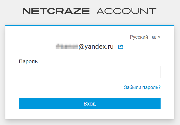Recover password via the forgot link
Screen dimensions: 180x125
coord(142,87)
